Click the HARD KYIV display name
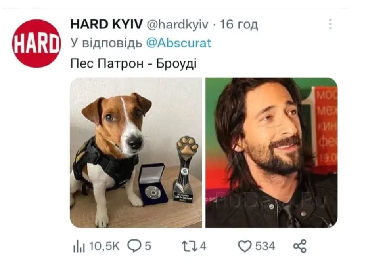Viewport: 366px width, 264px height. pos(106,24)
